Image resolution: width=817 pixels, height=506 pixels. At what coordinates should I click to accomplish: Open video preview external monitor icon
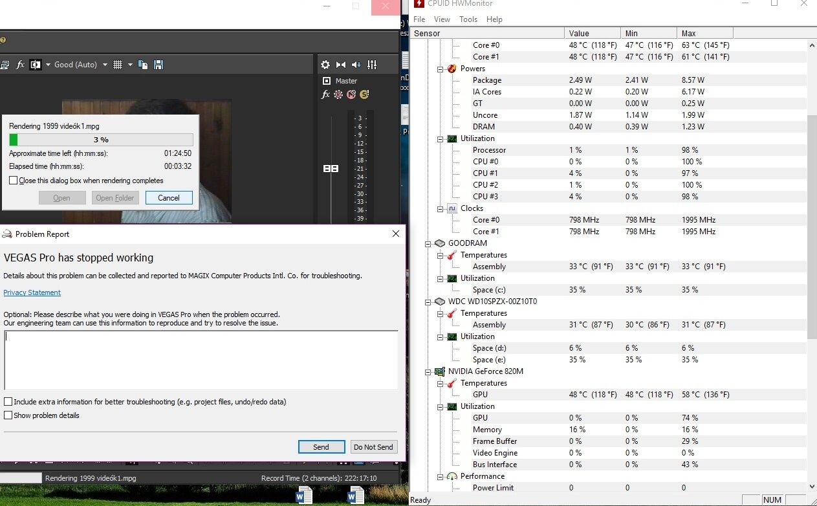pyautogui.click(x=4, y=65)
